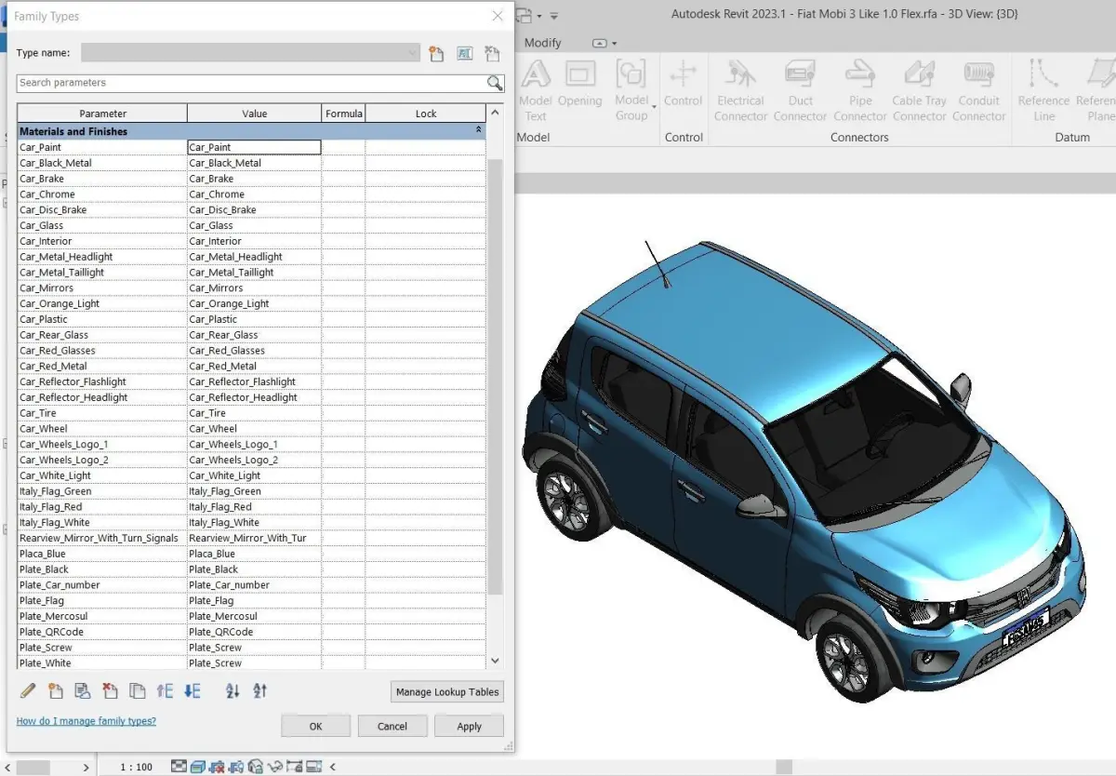This screenshot has width=1116, height=776.
Task: Select the Car_Red_Glasses parameter name
Action: 58,351
